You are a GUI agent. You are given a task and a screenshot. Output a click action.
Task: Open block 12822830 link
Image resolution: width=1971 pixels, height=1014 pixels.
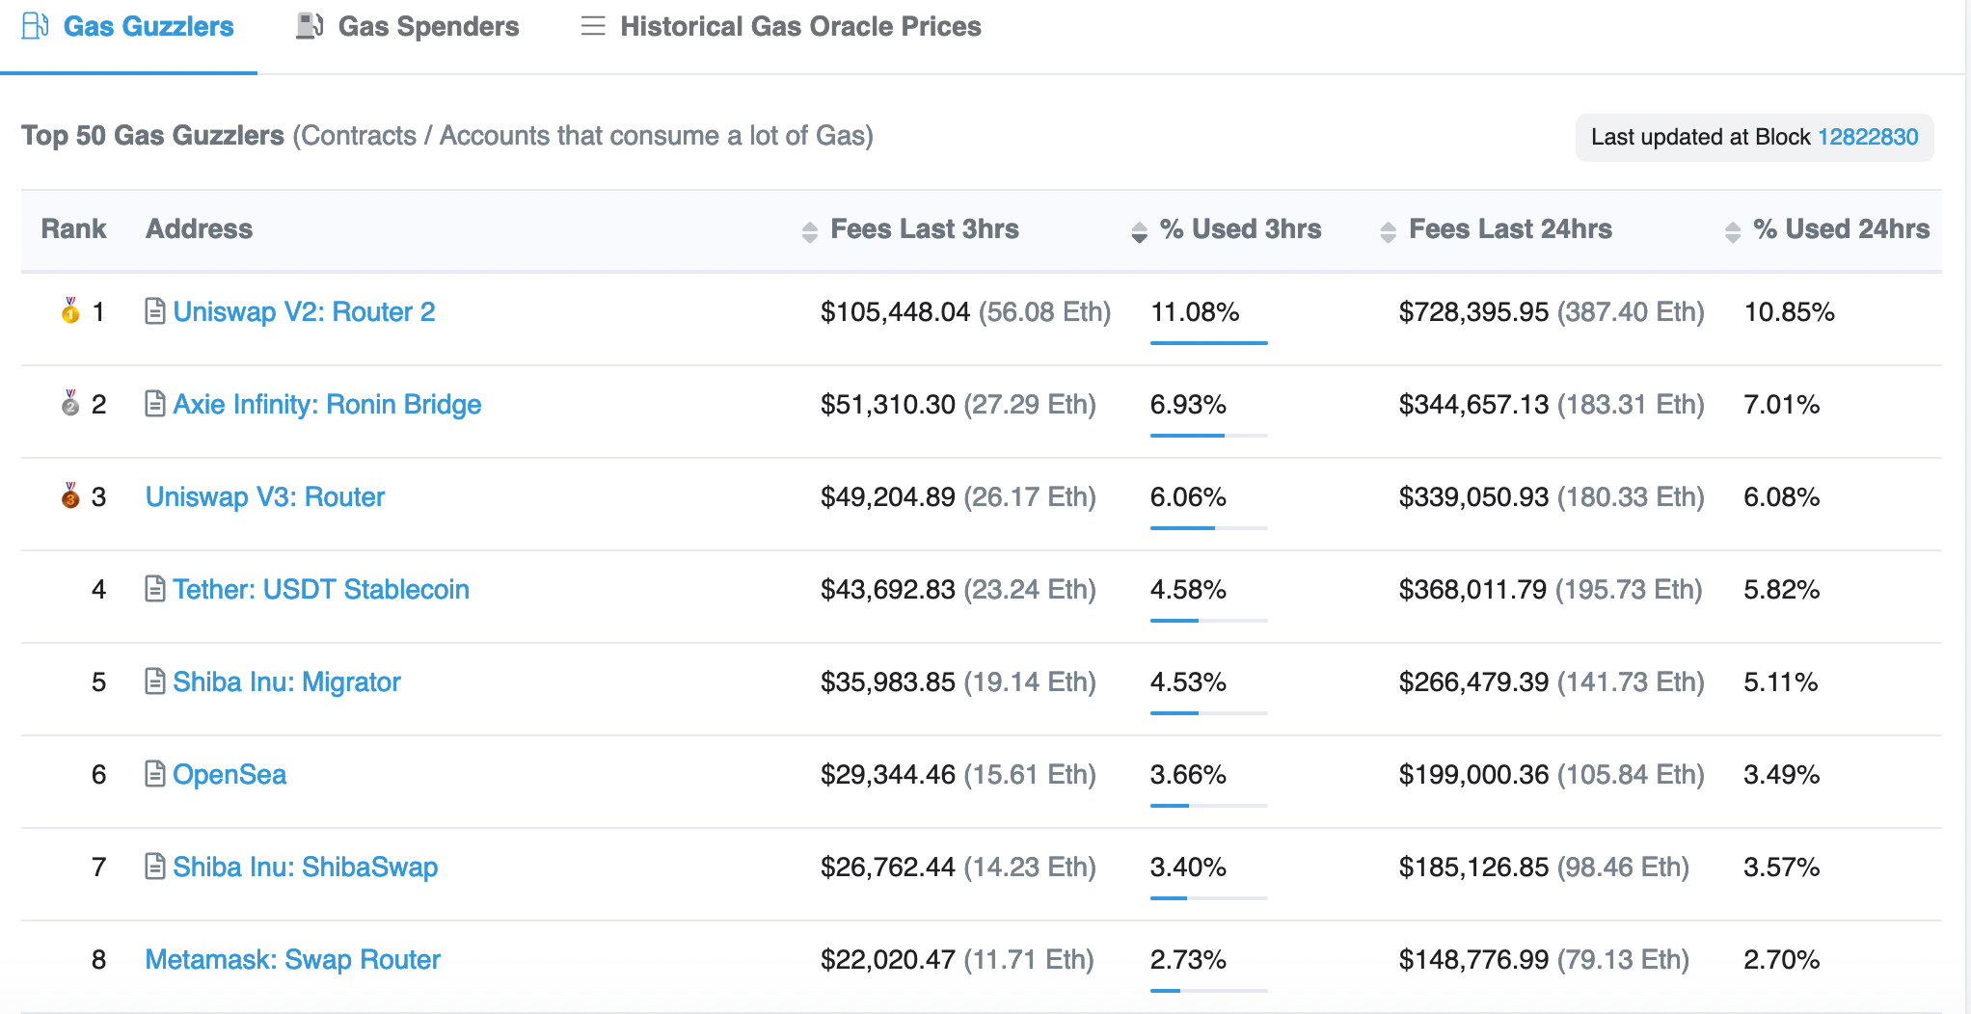[x=1867, y=137]
